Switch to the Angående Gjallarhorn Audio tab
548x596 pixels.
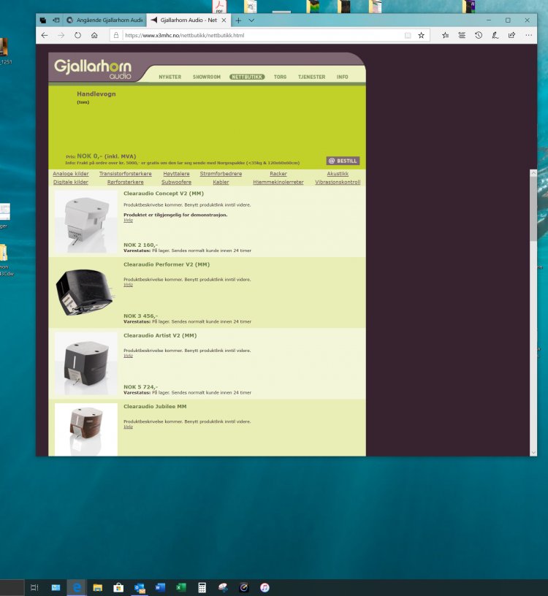click(104, 20)
